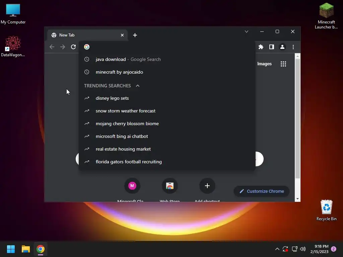This screenshot has height=257, width=343.
Task: Minimize the Chrome window
Action: pos(262,31)
